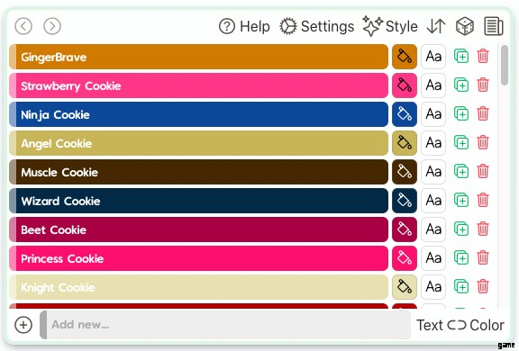
Task: Click the dice randomize icon
Action: pyautogui.click(x=465, y=26)
